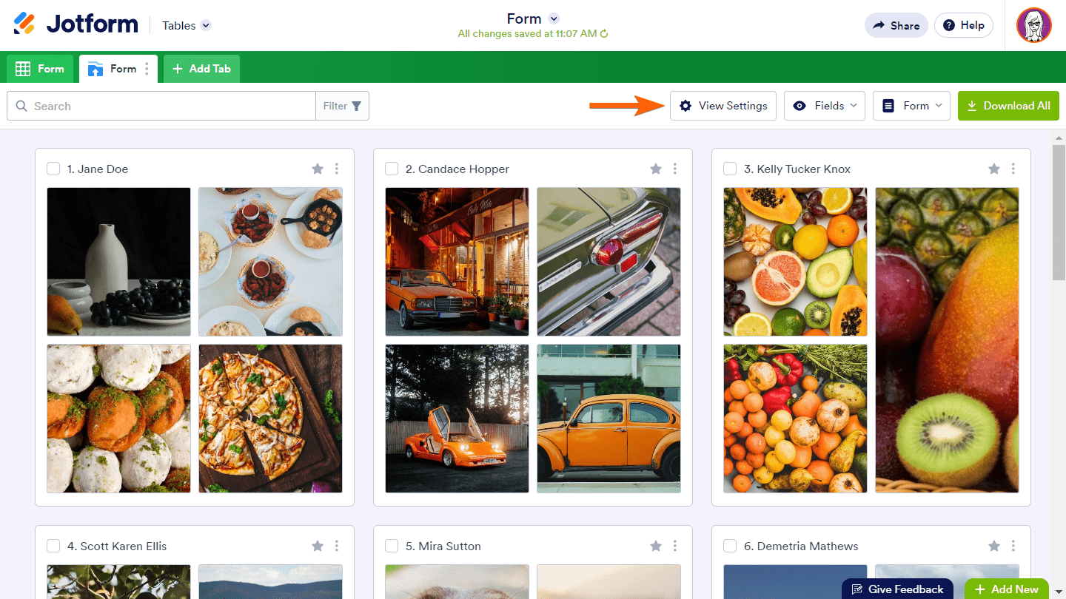This screenshot has height=599, width=1066.
Task: Click the Filter funnel icon
Action: [x=357, y=106]
